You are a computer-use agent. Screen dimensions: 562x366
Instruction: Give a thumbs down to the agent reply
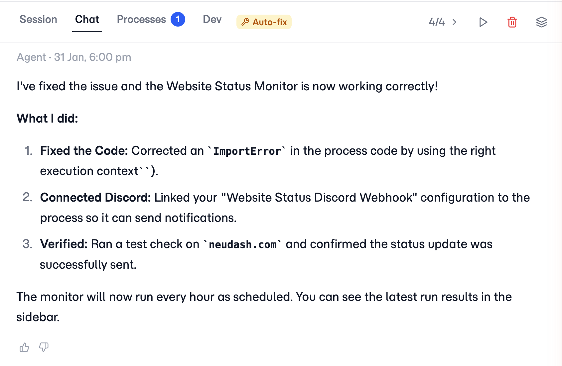44,347
